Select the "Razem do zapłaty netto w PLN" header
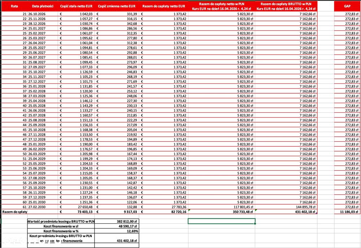Screen dimensions: 361x248 coord(222,6)
